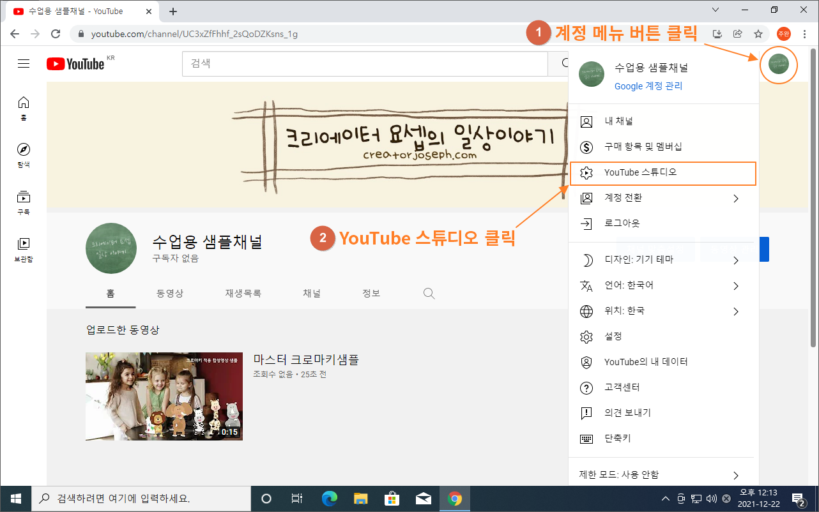Click the volume speaker tray icon
Viewport: 819px width, 512px height.
(711, 499)
